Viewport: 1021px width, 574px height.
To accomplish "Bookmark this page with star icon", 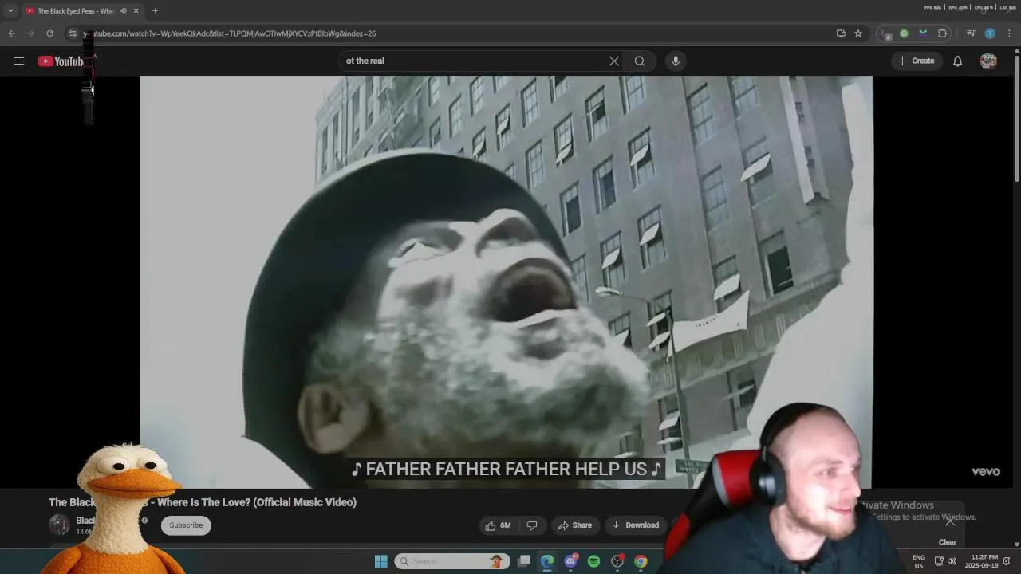I will click(x=858, y=33).
